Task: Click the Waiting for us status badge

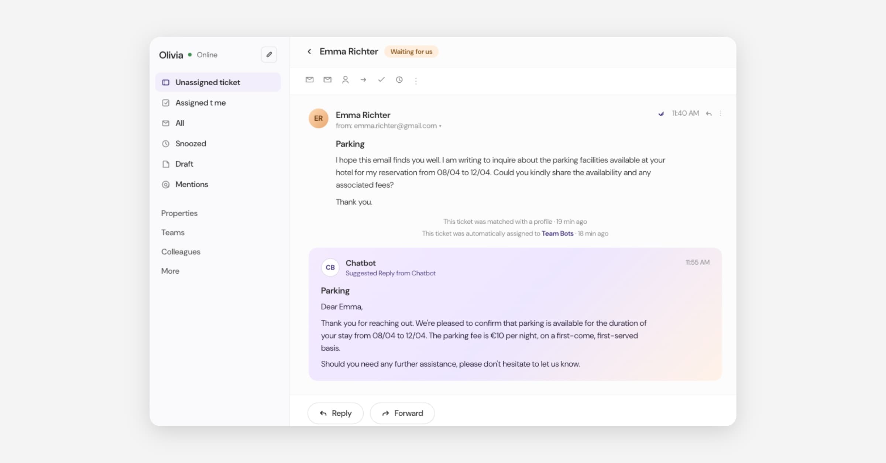Action: point(411,52)
